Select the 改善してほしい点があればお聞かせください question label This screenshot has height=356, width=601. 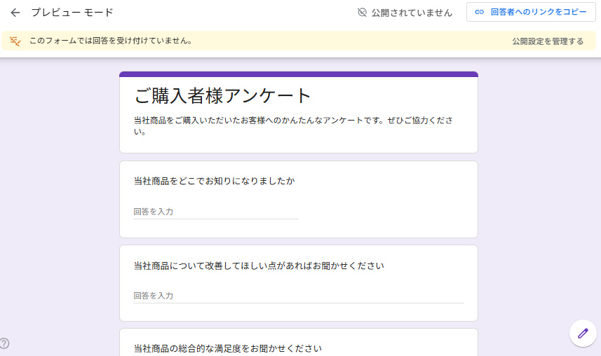(259, 266)
